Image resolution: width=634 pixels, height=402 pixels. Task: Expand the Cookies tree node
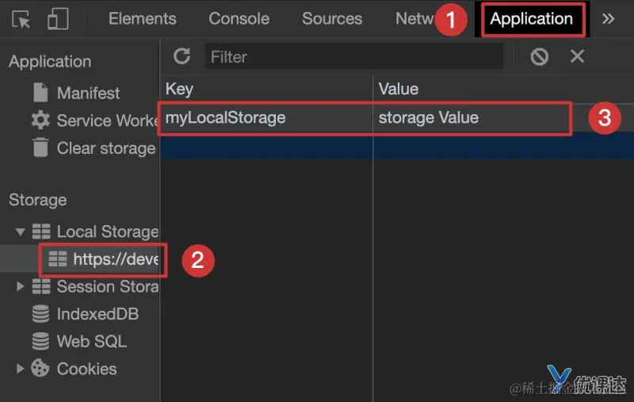tap(20, 369)
